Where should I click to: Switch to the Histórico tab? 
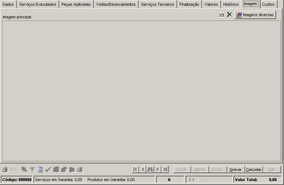pyautogui.click(x=231, y=4)
